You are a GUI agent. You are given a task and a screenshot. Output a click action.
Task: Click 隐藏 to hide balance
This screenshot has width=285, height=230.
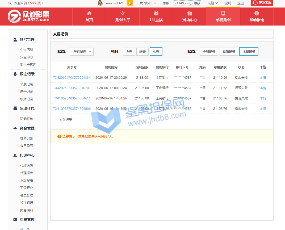pos(197,3)
